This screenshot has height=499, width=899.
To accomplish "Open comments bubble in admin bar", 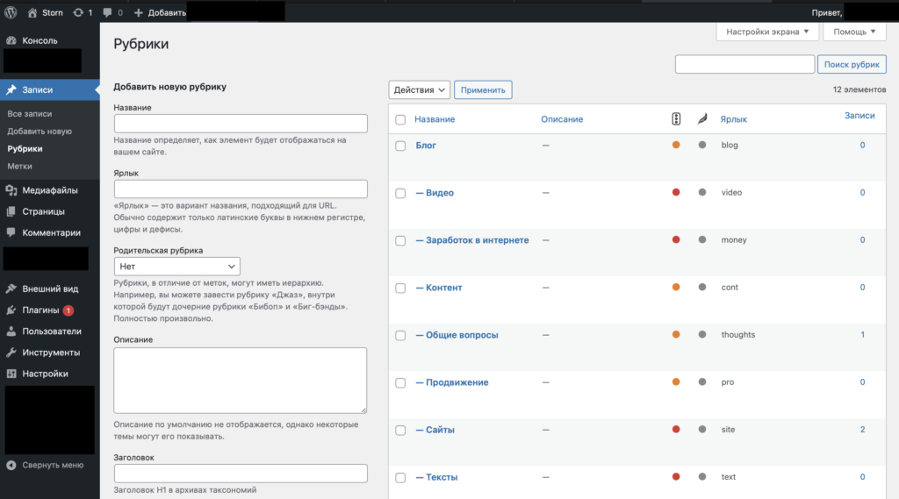I will coord(107,12).
